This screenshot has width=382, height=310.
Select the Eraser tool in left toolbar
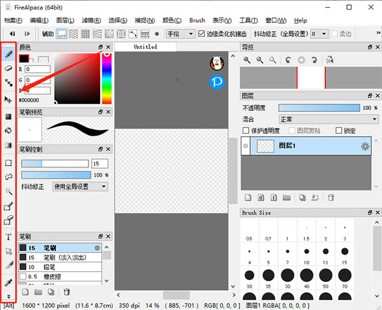point(8,67)
